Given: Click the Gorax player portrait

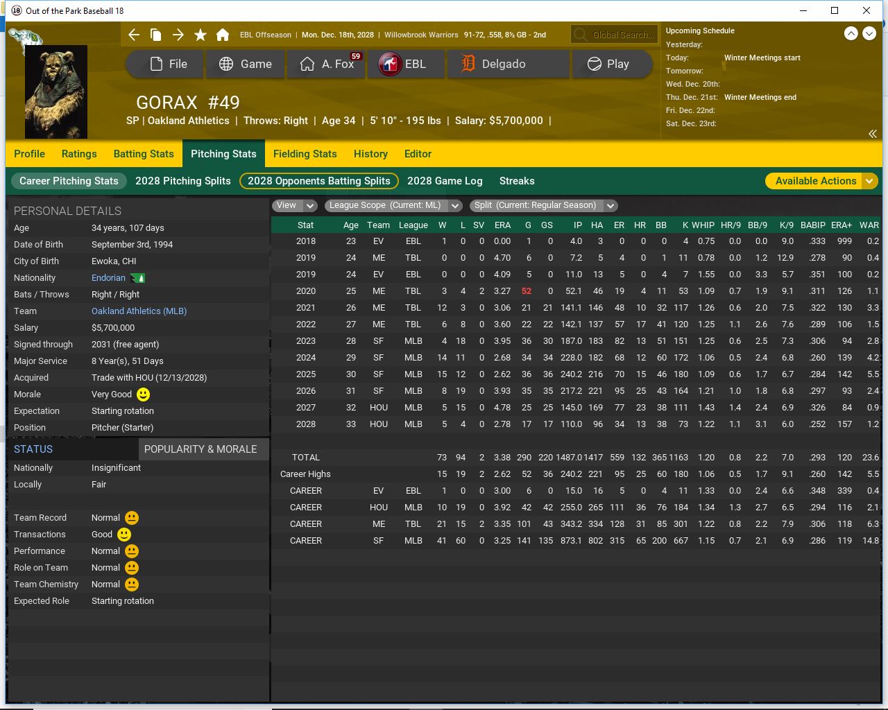Looking at the screenshot, I should coord(56,92).
